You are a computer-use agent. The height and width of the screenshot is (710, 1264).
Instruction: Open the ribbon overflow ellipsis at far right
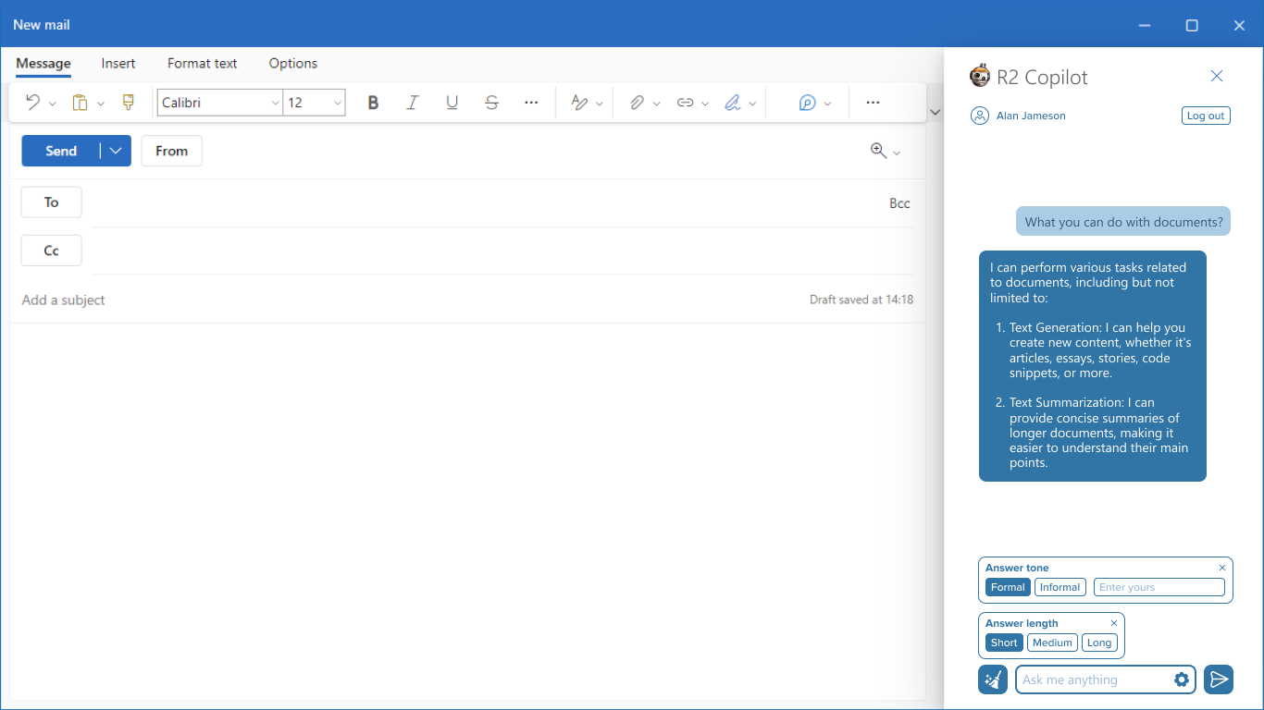[873, 103]
